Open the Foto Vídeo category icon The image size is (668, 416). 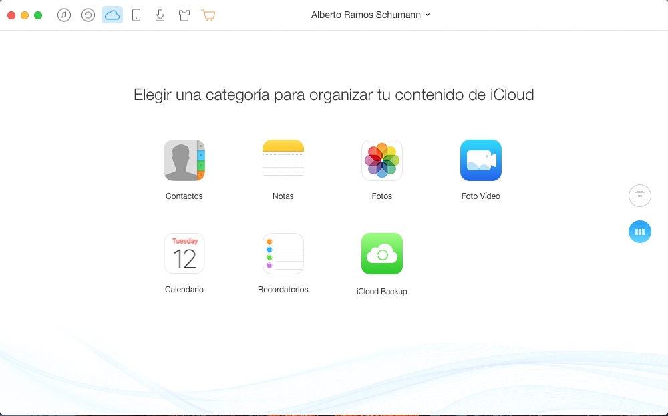[480, 160]
